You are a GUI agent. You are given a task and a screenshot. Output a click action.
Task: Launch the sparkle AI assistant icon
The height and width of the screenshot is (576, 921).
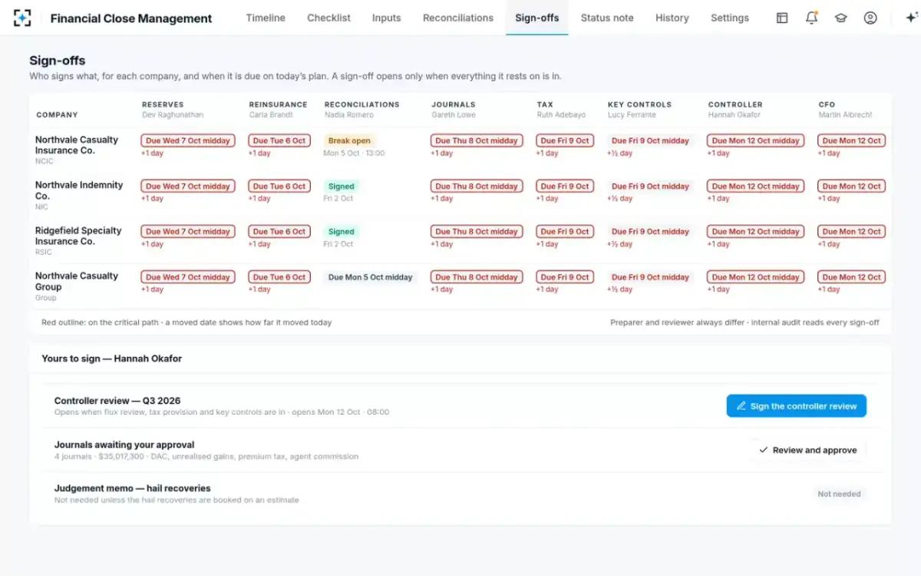tap(911, 18)
